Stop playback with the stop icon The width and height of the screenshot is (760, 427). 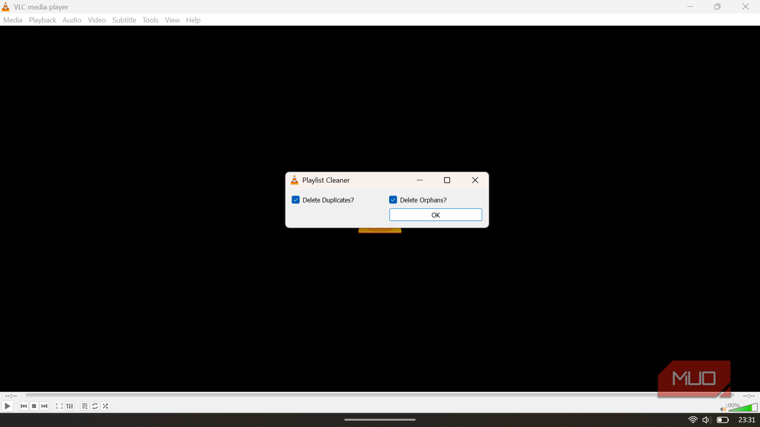(34, 406)
